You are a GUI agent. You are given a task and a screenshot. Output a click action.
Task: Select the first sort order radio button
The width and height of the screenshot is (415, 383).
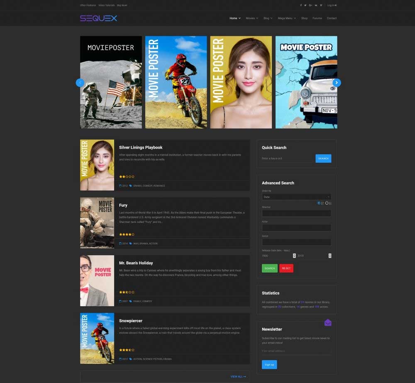click(x=319, y=203)
